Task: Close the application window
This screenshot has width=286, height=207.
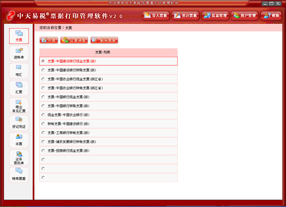Action: (278, 4)
